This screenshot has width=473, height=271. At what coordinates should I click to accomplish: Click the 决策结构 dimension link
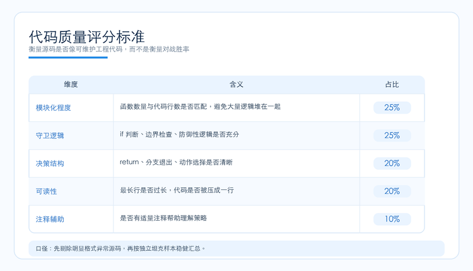tap(50, 163)
